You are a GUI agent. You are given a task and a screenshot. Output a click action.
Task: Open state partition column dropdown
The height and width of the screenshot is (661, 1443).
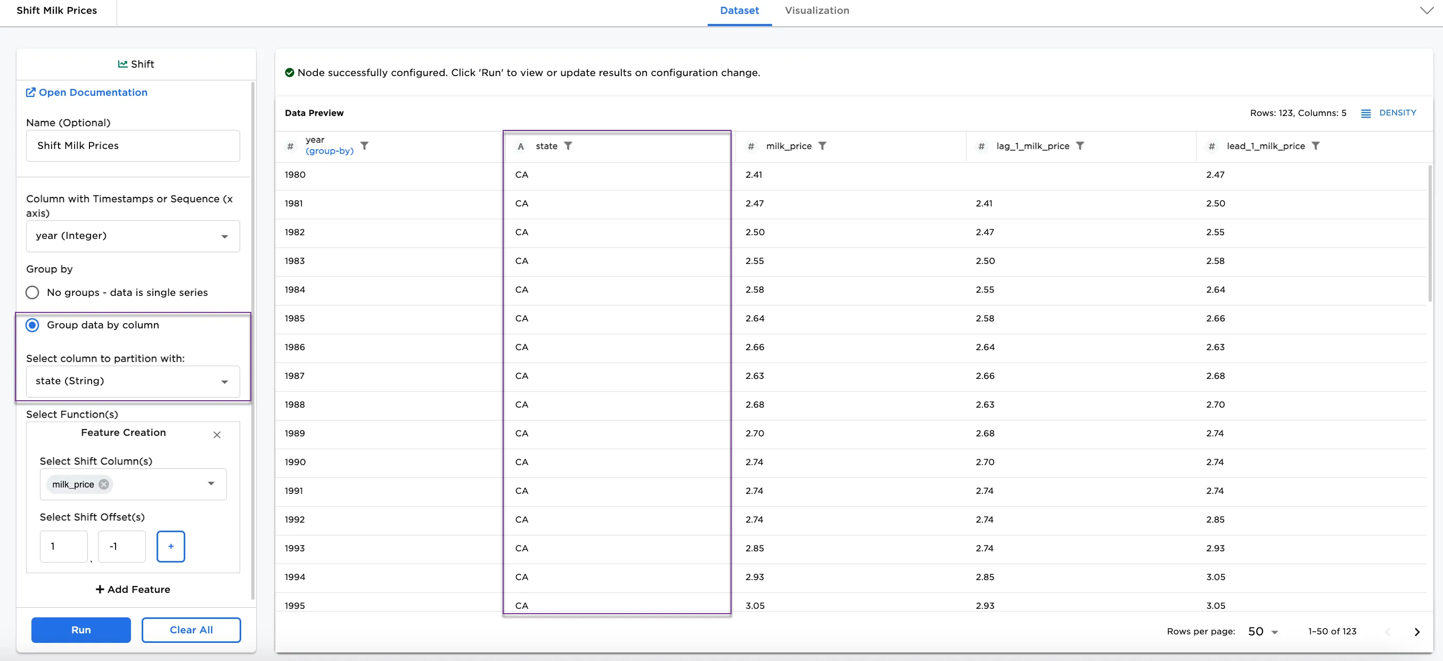133,381
